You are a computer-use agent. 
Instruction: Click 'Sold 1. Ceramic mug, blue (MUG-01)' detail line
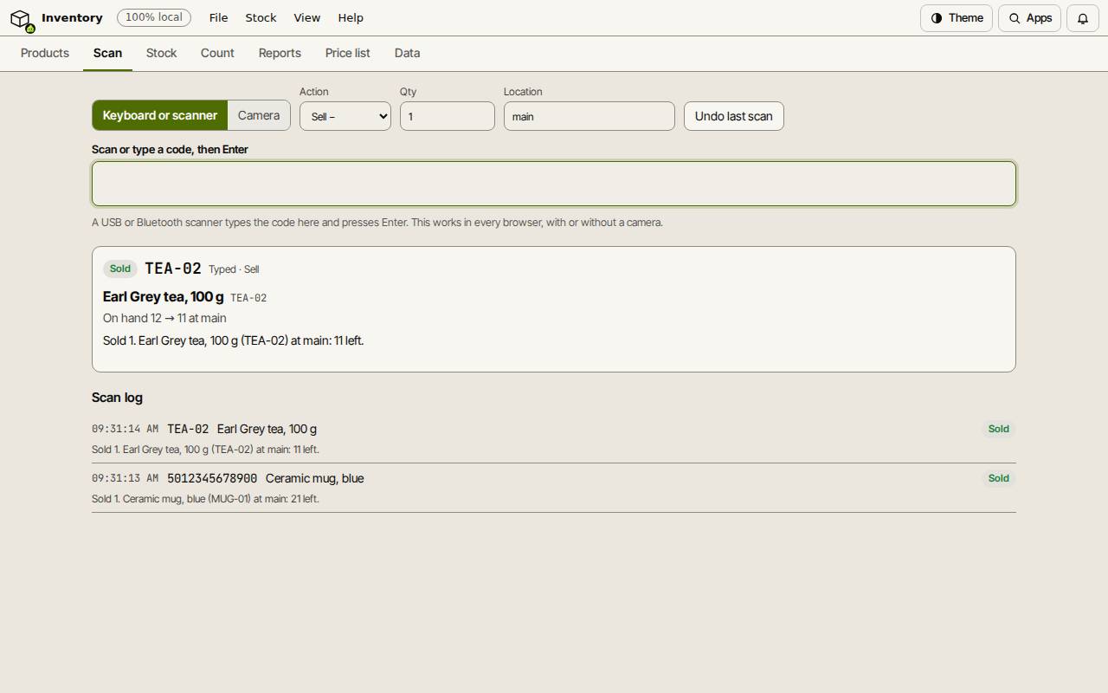pos(205,499)
